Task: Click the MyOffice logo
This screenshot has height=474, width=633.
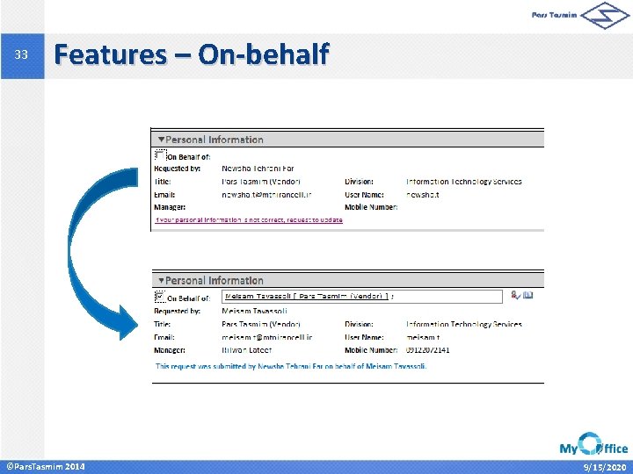Action: coord(593,444)
